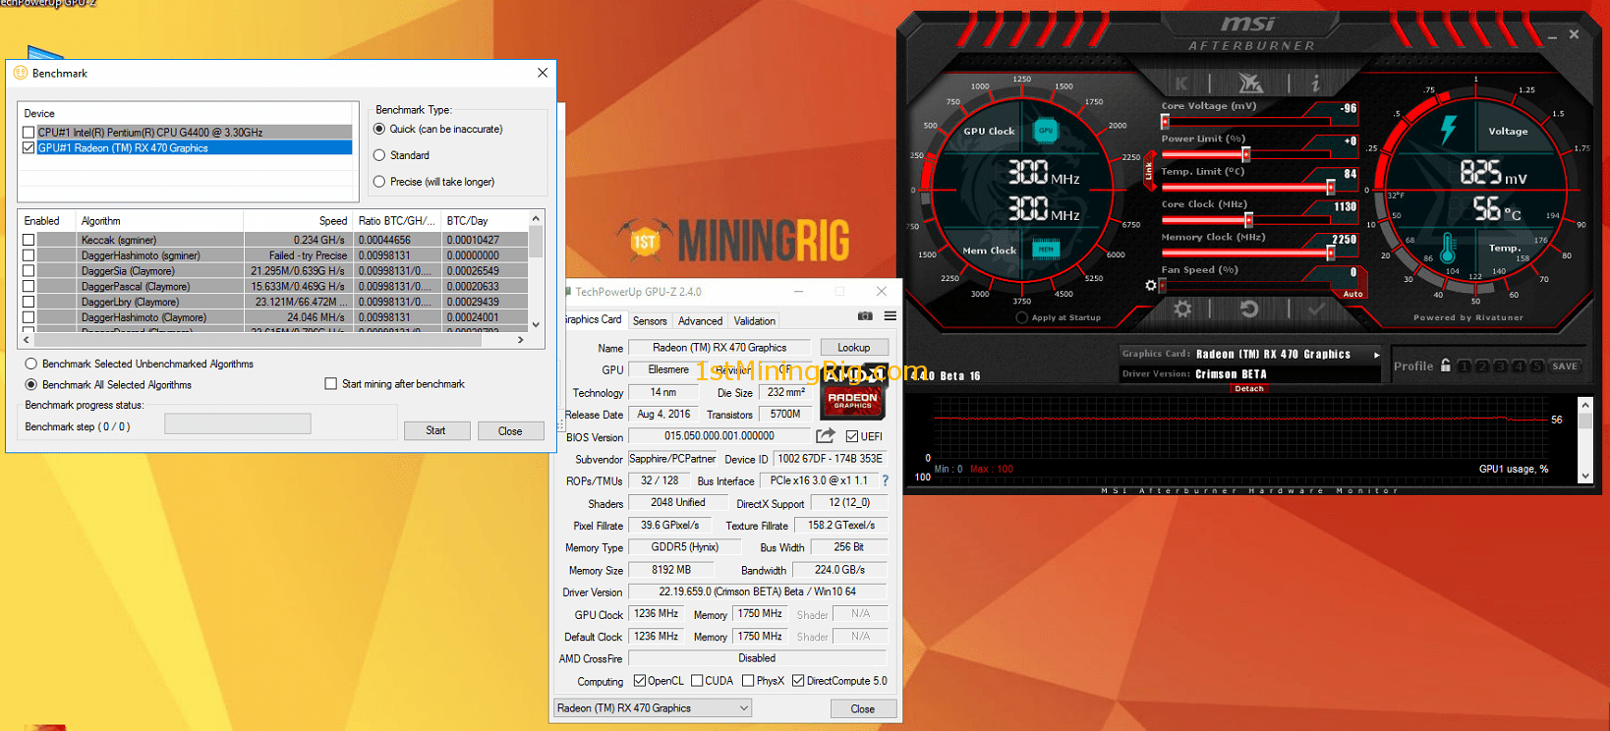Toggle the UEFI checkbox in GPU-Z

(x=852, y=436)
